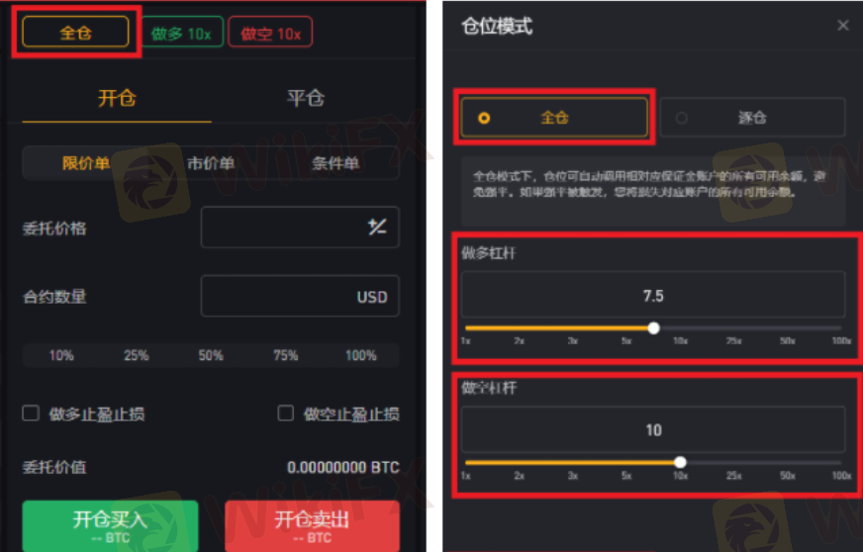Switch to the 开仓 tab
Screen dimensions: 863x552
117,99
